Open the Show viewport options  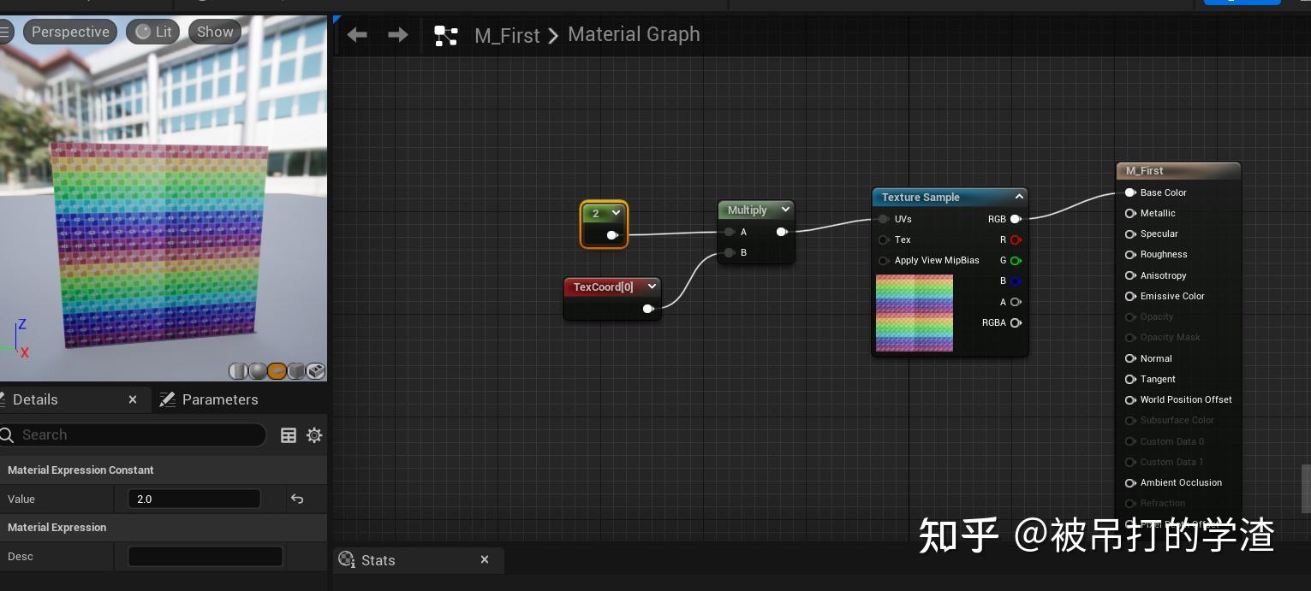(x=214, y=32)
